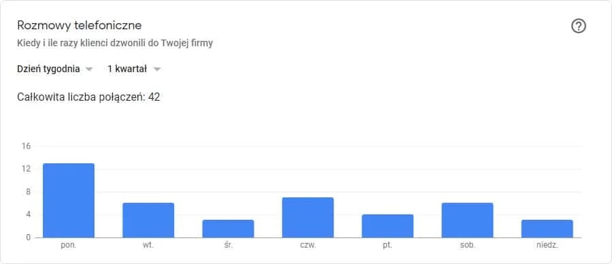Open the Dzień tygodnia dropdown
612x264 pixels.
54,69
